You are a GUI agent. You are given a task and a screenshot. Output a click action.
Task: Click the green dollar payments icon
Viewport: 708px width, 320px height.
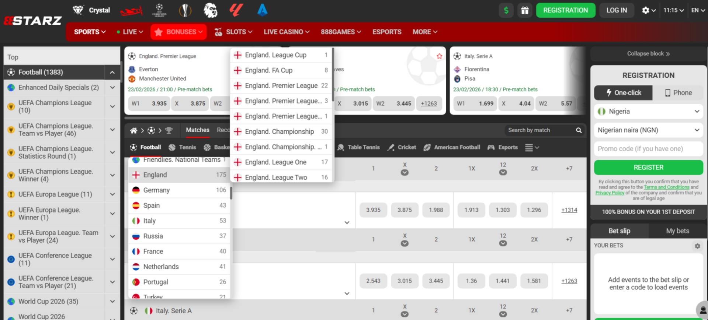tap(506, 10)
